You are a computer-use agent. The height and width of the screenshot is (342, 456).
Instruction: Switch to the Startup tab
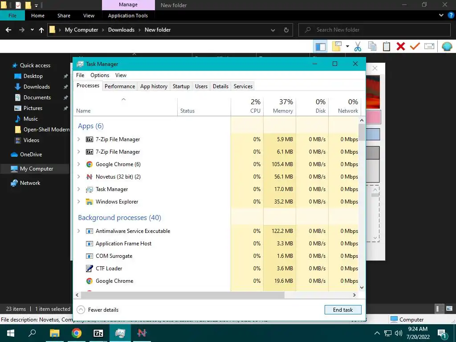(x=181, y=86)
